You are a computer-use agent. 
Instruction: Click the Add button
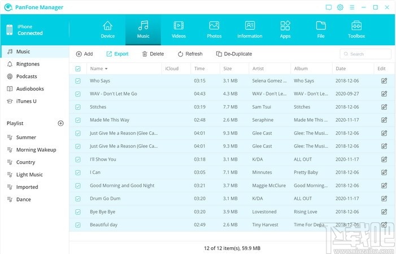pos(84,54)
